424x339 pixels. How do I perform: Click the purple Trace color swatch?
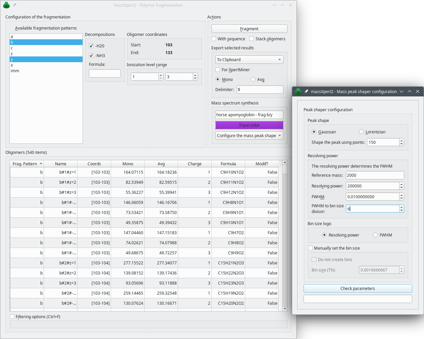click(x=249, y=125)
